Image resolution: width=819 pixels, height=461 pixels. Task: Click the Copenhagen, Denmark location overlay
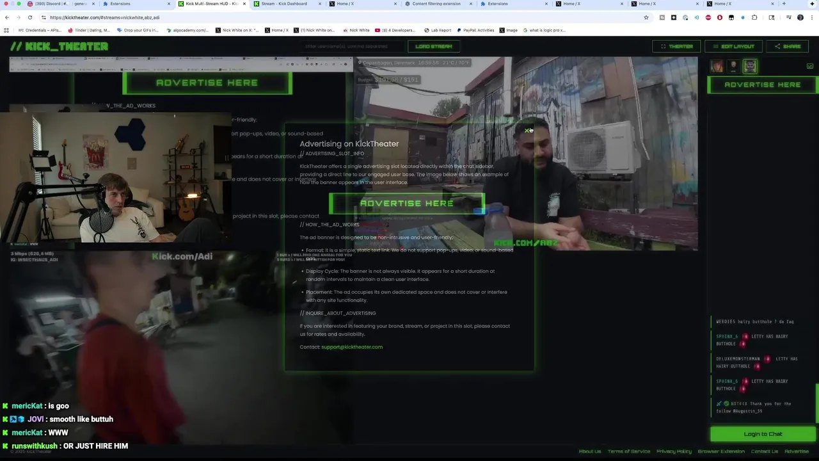point(414,63)
